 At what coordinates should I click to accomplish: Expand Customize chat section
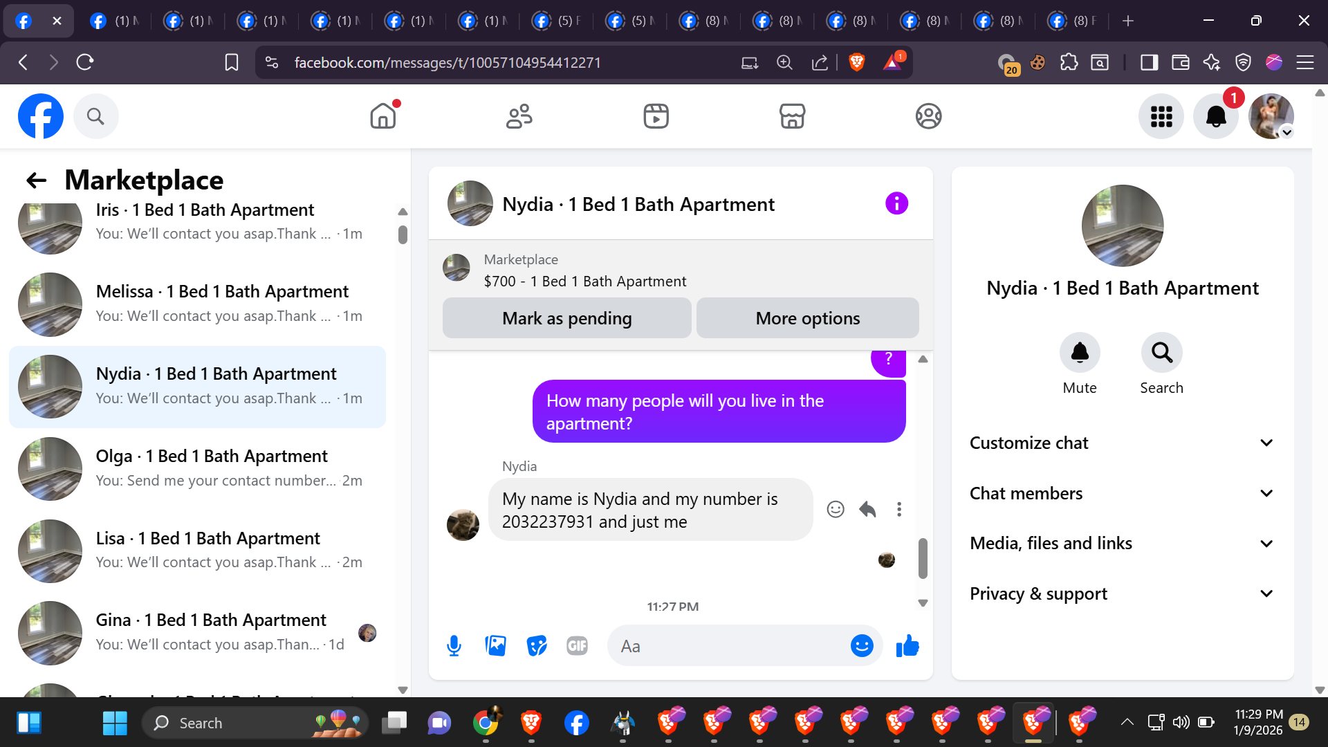pos(1122,443)
